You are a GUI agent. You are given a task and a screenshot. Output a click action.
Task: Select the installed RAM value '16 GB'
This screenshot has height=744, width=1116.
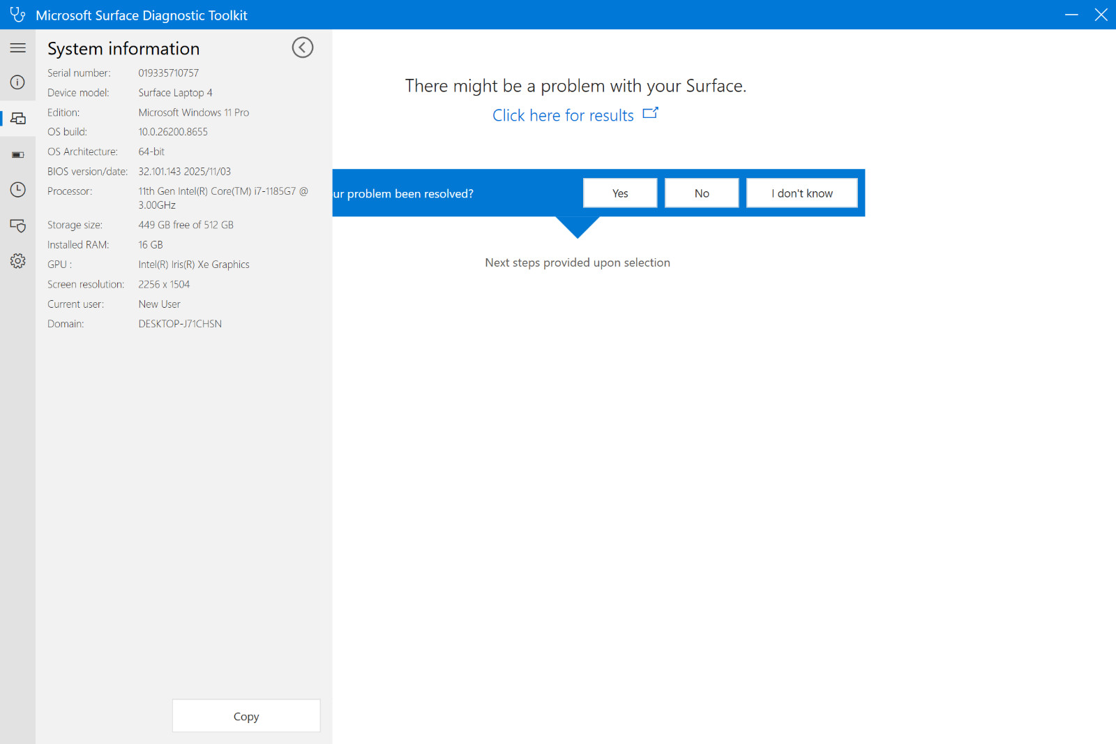151,245
